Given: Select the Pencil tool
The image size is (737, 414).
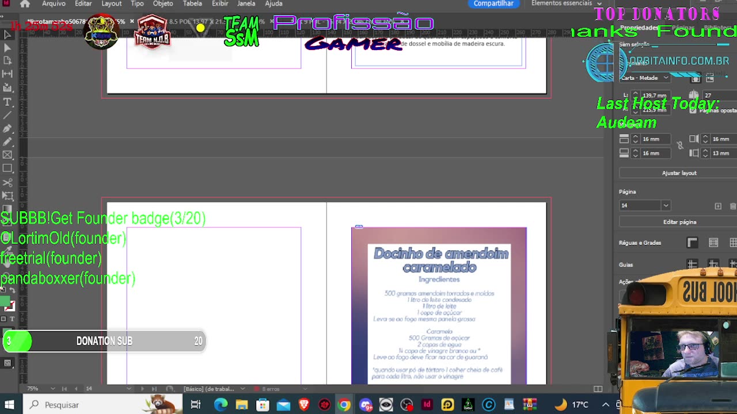Looking at the screenshot, I should [x=7, y=141].
